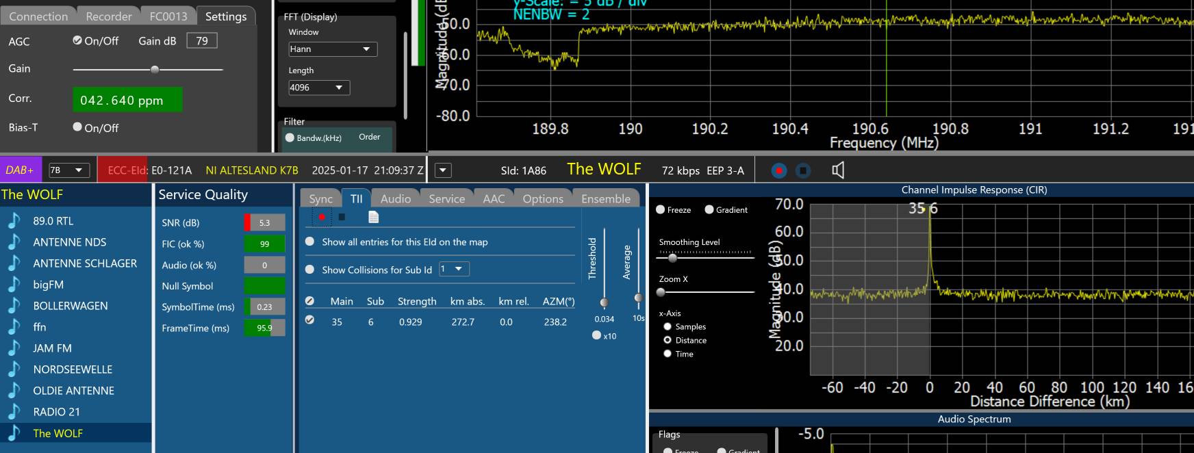Image resolution: width=1194 pixels, height=453 pixels.
Task: Click the TII stop square icon
Action: click(x=342, y=217)
